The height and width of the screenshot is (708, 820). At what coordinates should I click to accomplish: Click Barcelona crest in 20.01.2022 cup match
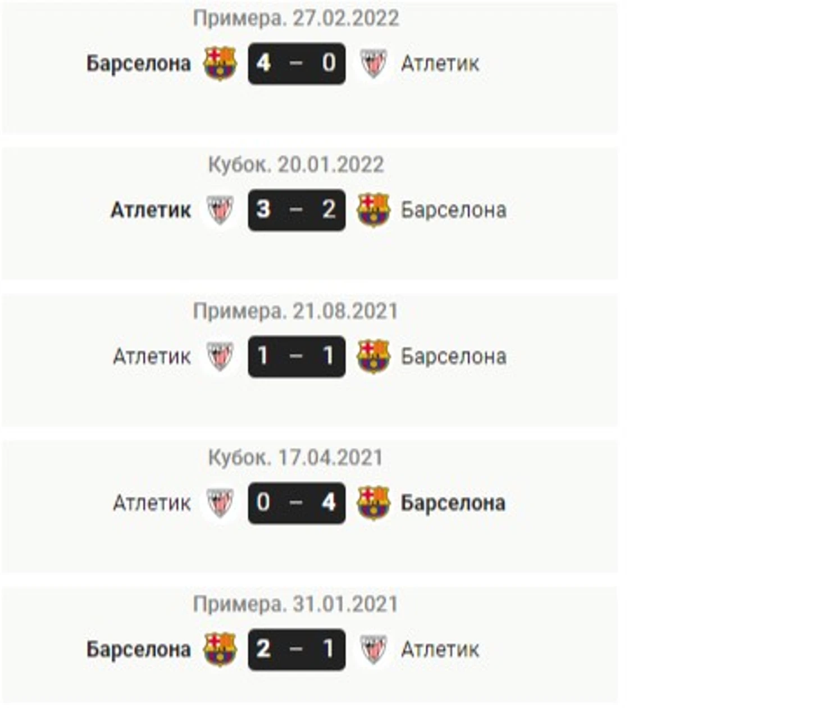tap(373, 210)
